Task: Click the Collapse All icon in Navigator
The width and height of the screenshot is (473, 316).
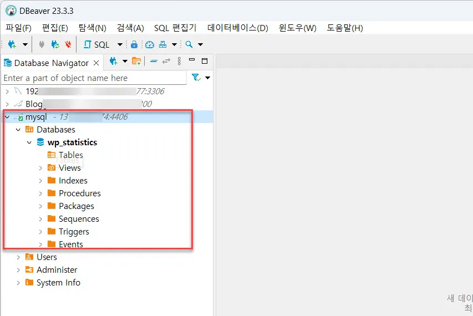Action: point(154,61)
